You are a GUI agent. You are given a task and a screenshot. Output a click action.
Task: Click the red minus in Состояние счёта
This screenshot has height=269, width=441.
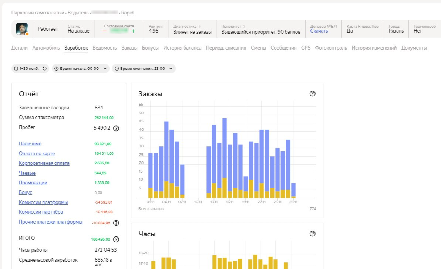click(x=105, y=31)
